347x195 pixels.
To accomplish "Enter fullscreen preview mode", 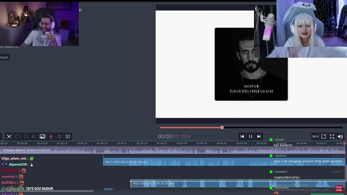I will 332,136.
